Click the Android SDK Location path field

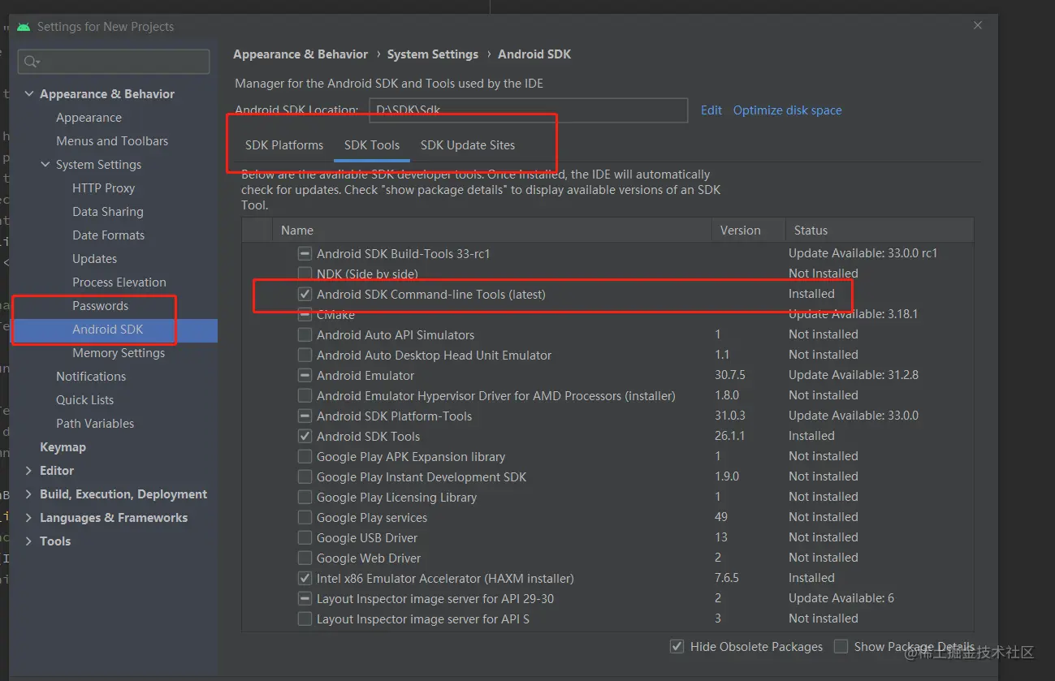point(529,110)
